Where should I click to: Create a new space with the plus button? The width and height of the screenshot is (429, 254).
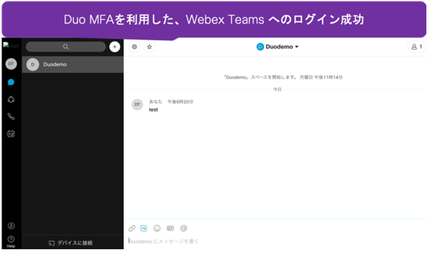(114, 46)
